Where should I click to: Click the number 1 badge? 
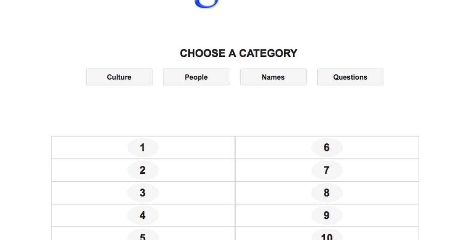(143, 148)
